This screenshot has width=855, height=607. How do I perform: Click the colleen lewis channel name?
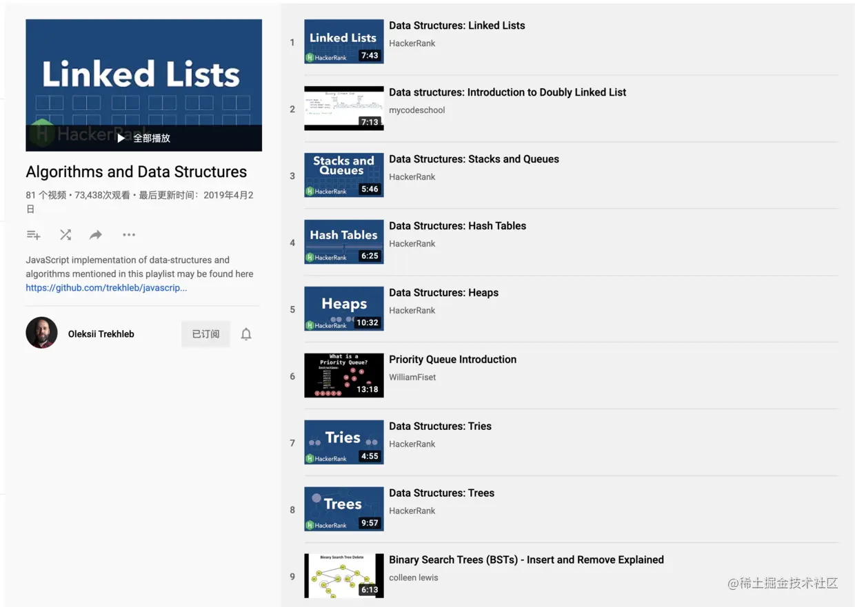pos(414,578)
